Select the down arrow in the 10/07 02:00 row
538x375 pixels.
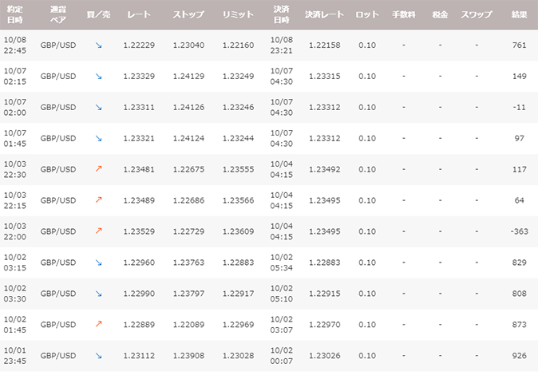pos(99,108)
